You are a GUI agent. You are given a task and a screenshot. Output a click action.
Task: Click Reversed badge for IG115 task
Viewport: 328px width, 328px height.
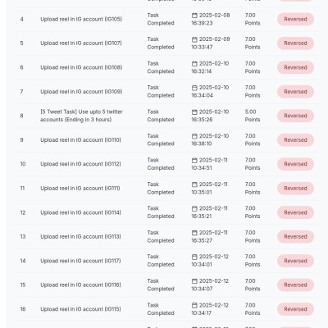[x=295, y=309]
